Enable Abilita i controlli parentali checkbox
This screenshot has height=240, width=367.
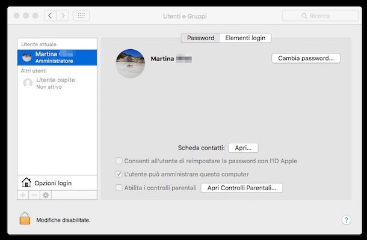(x=119, y=188)
